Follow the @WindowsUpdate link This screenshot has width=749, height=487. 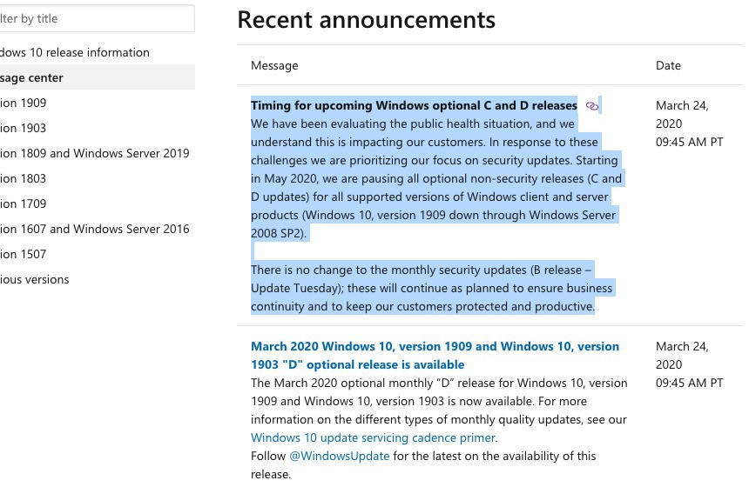click(339, 456)
